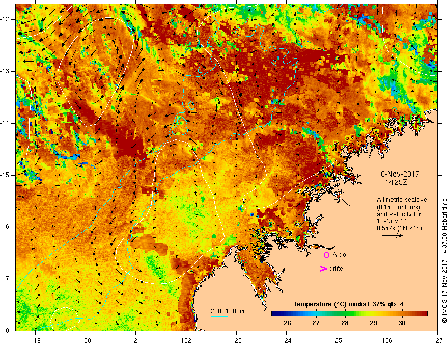Click '10-Nov 14Z' caption line

(395, 221)
